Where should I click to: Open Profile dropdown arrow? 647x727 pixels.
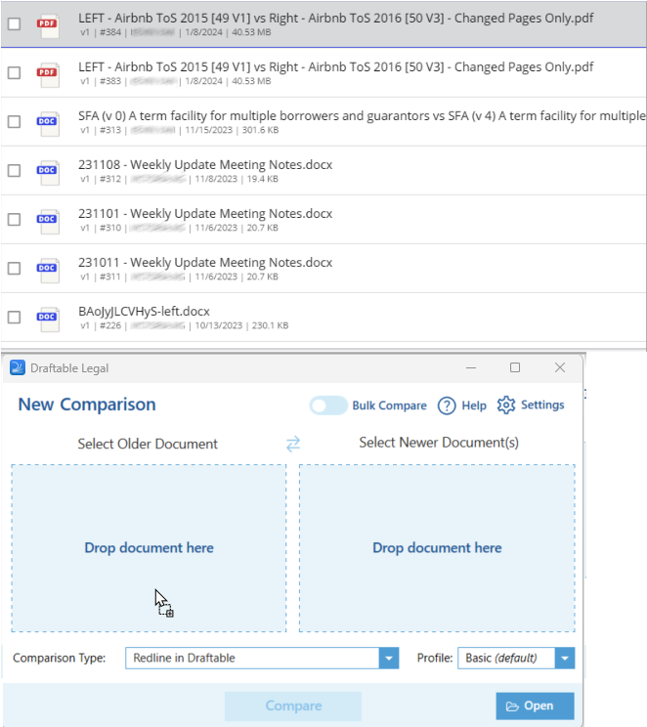coord(565,658)
